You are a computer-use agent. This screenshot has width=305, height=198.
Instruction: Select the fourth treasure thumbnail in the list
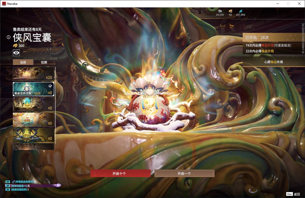(x=33, y=120)
